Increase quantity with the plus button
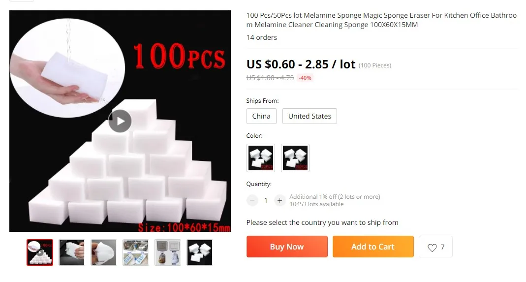526x282 pixels. tap(279, 200)
